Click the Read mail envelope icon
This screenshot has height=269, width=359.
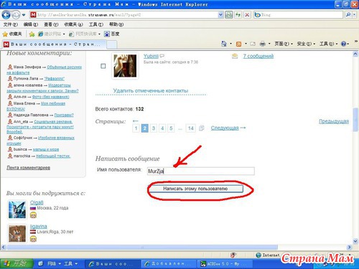253,44
